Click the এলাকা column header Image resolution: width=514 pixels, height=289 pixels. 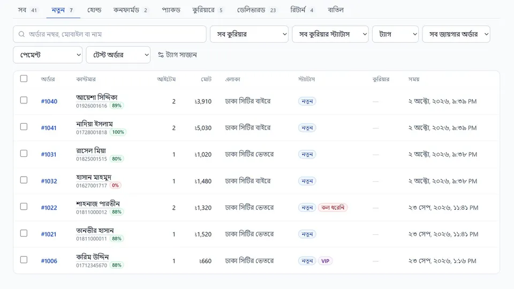pos(233,79)
